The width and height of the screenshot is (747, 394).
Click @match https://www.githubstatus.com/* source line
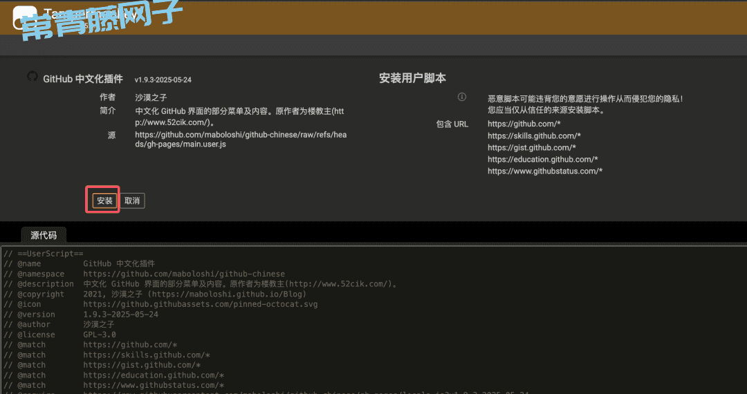point(114,386)
